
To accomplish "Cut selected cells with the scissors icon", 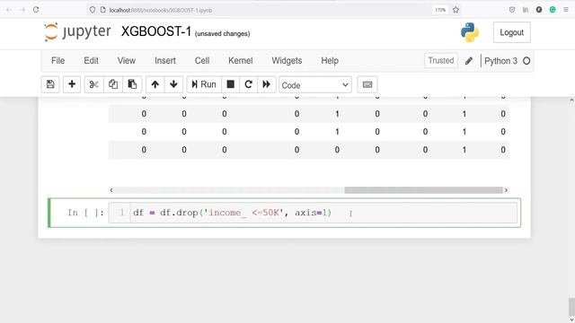I will (93, 84).
